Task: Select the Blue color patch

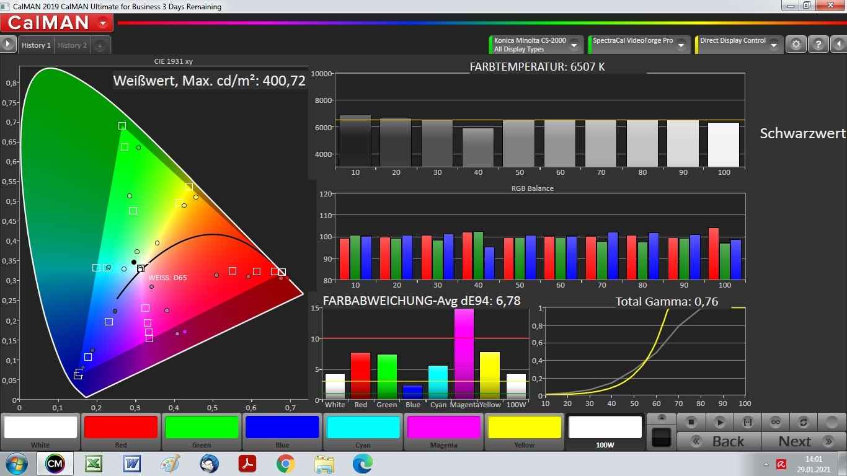Action: 282,431
